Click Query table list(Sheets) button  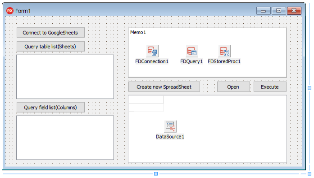click(50, 47)
